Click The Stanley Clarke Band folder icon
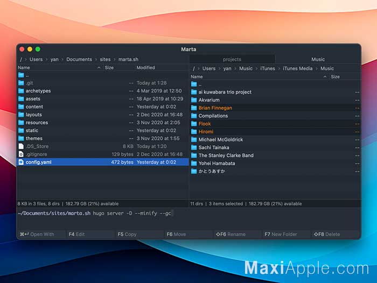 pos(194,155)
